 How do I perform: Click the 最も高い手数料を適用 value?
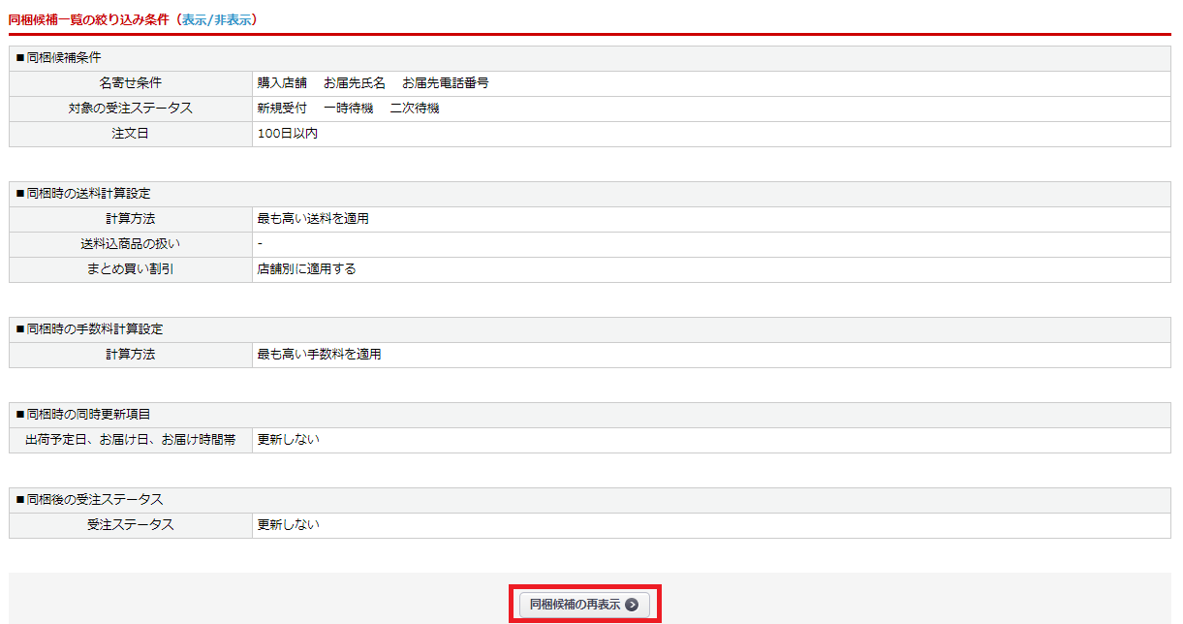coord(320,355)
